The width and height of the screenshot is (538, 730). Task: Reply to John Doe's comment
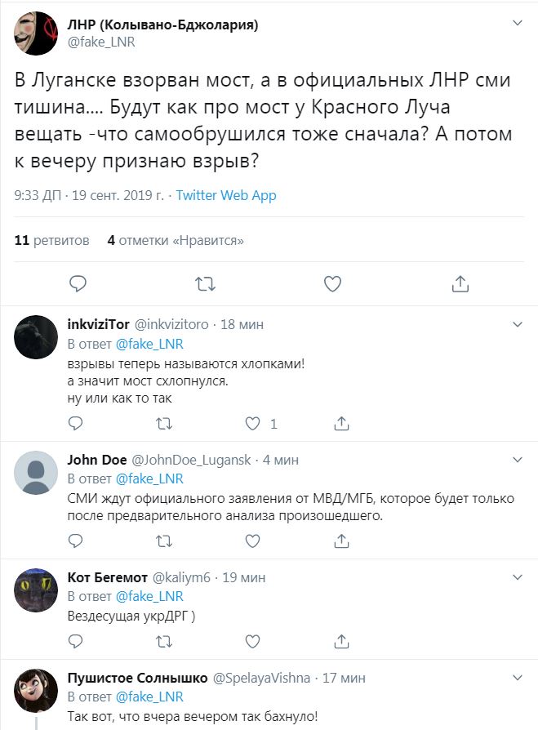click(x=76, y=541)
